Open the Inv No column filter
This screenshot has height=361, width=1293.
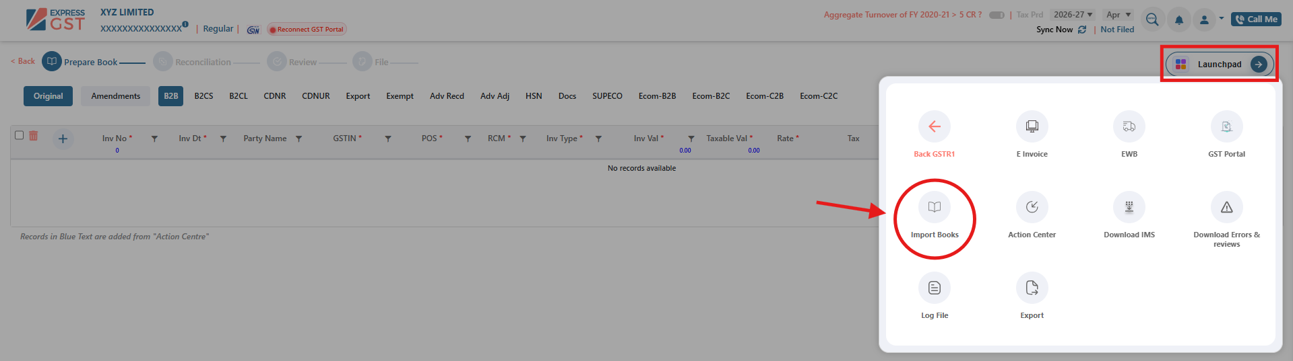154,138
